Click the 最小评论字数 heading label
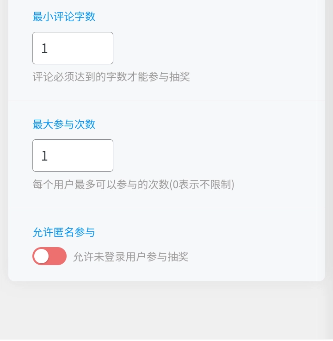Image resolution: width=333 pixels, height=341 pixels. [x=64, y=17]
